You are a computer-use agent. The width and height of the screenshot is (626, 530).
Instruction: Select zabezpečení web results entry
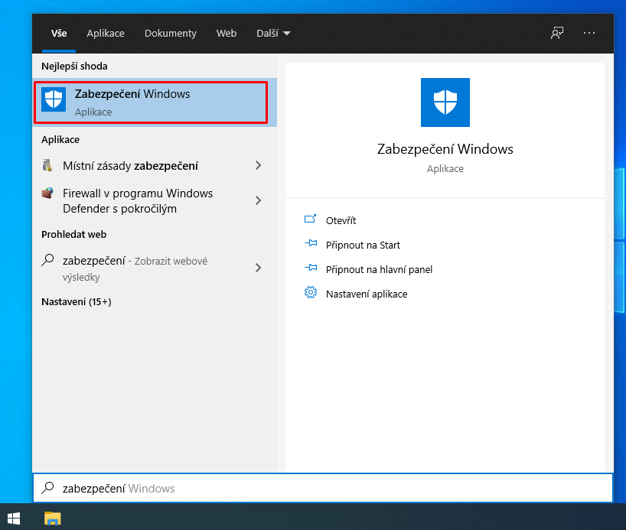point(155,268)
